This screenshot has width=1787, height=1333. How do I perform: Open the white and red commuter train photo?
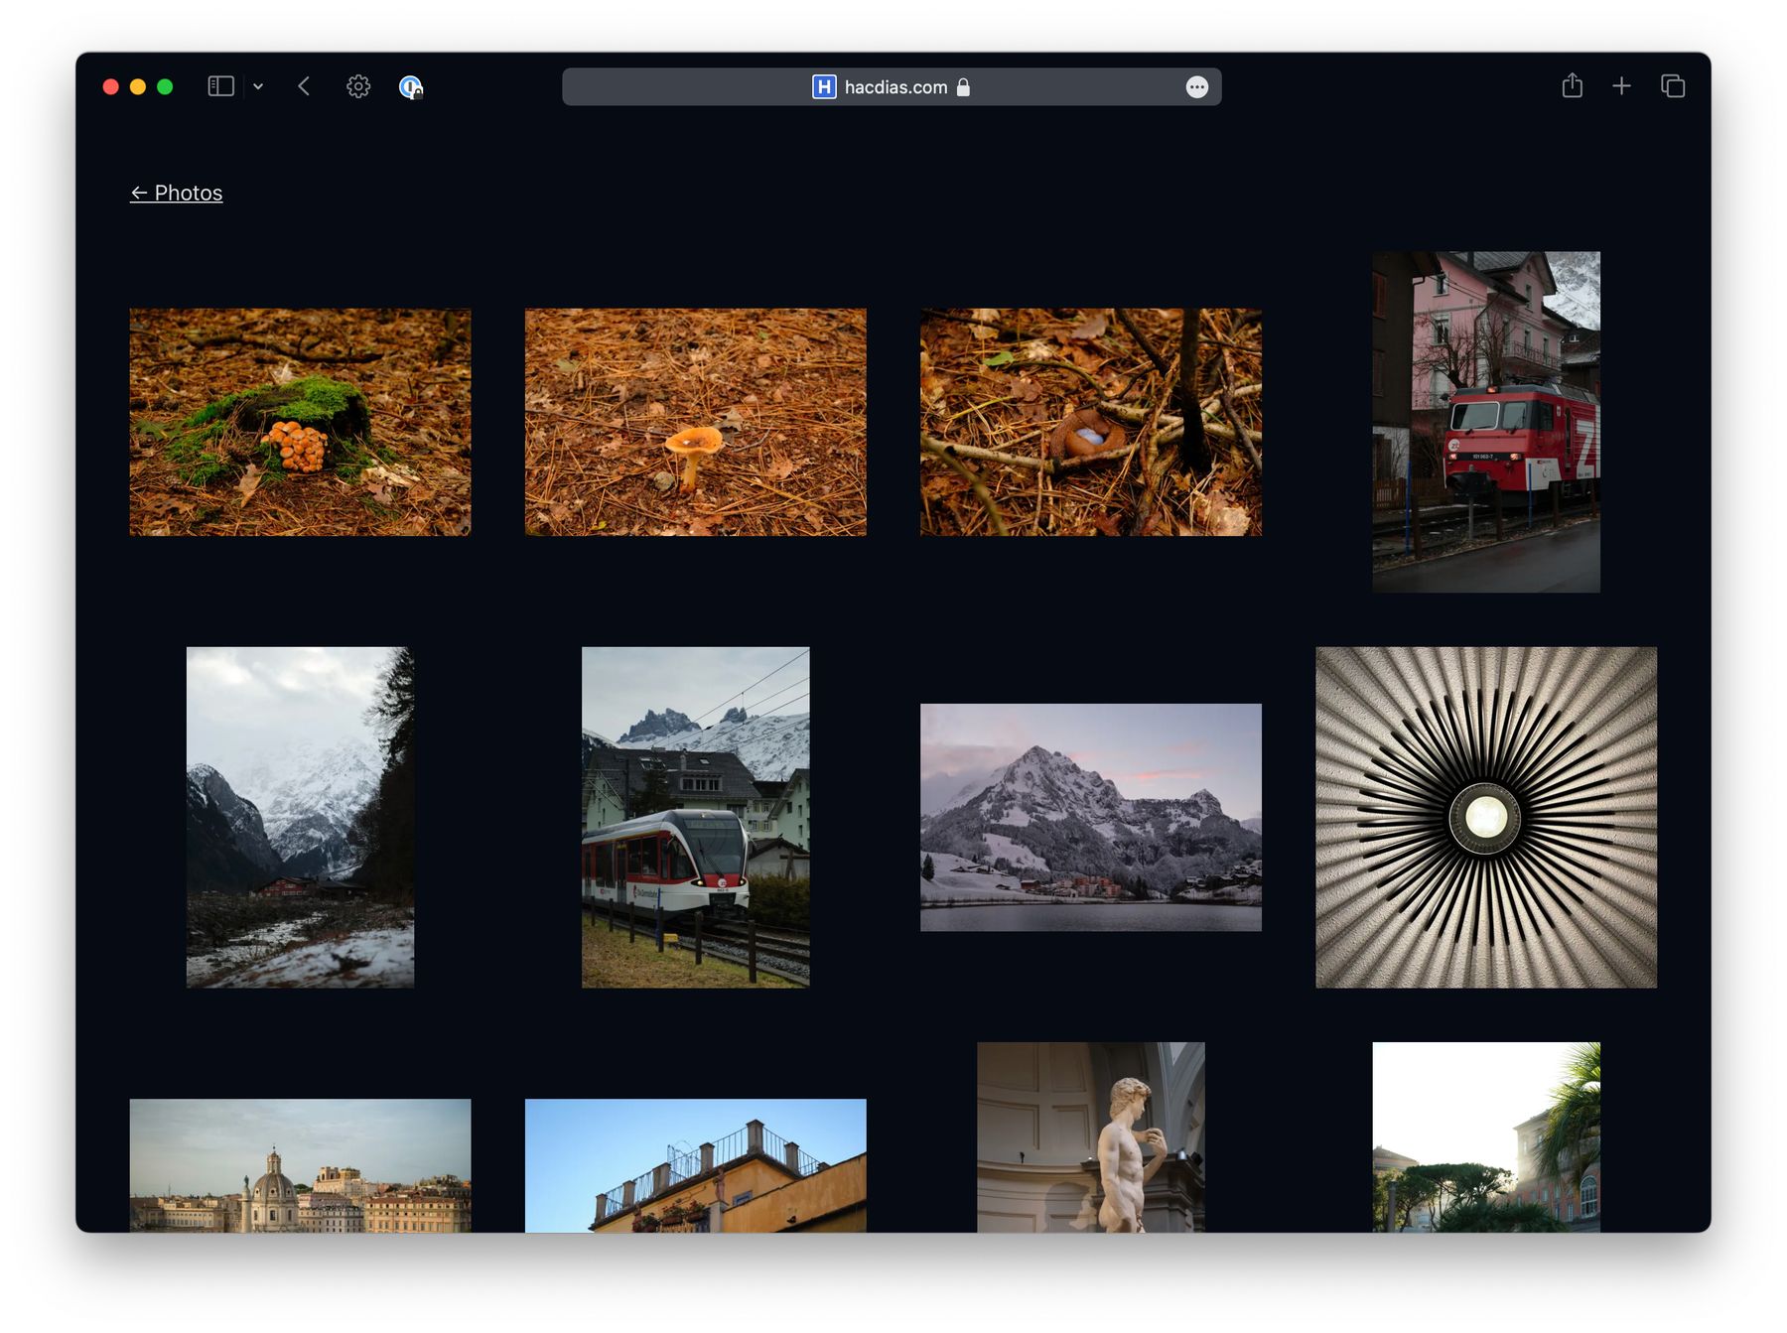coord(695,817)
